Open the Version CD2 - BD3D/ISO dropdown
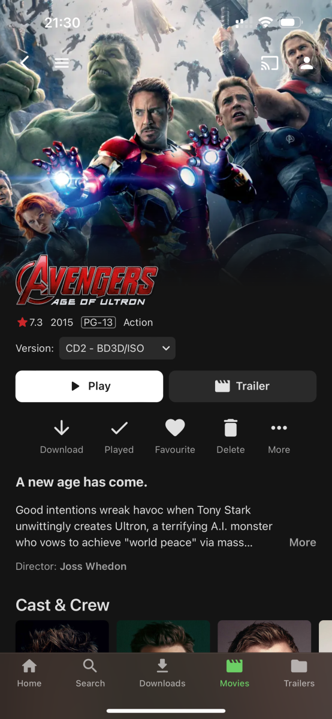 (117, 348)
